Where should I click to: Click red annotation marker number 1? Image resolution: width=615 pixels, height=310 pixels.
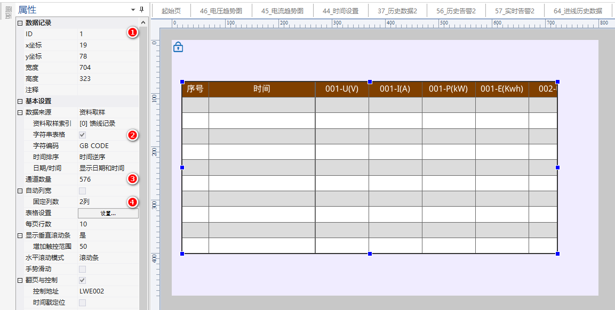point(132,33)
